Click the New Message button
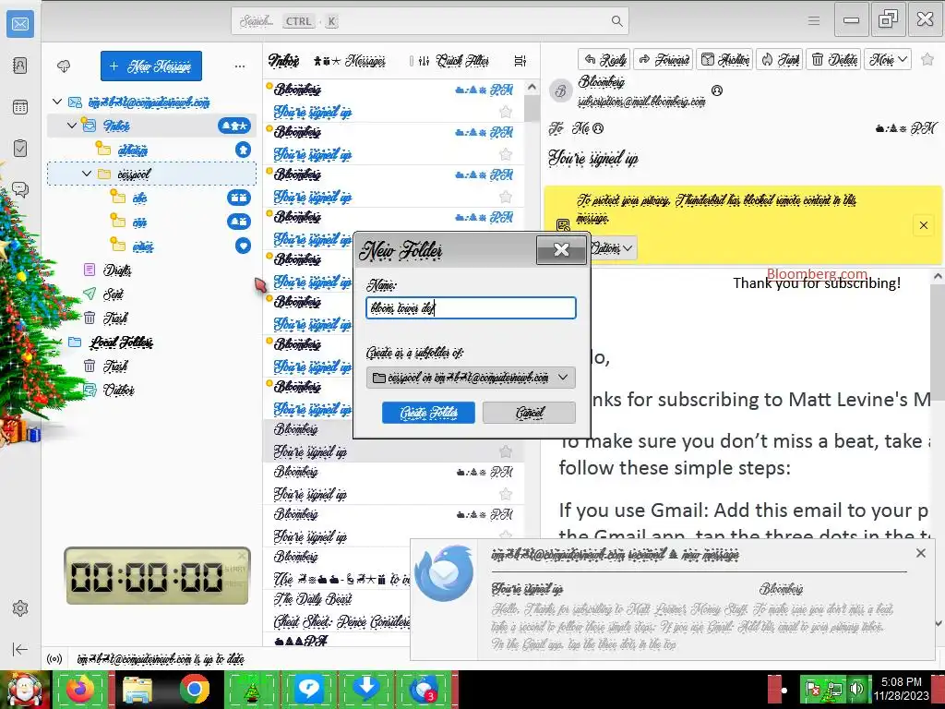The height and width of the screenshot is (709, 945). tap(151, 66)
